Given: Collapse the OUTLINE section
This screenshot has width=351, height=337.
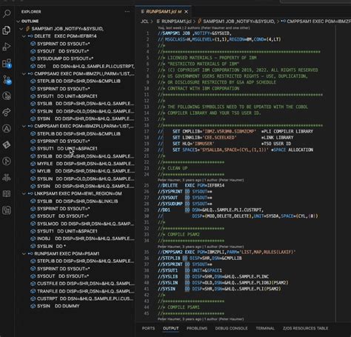Looking at the screenshot, I should 18,21.
